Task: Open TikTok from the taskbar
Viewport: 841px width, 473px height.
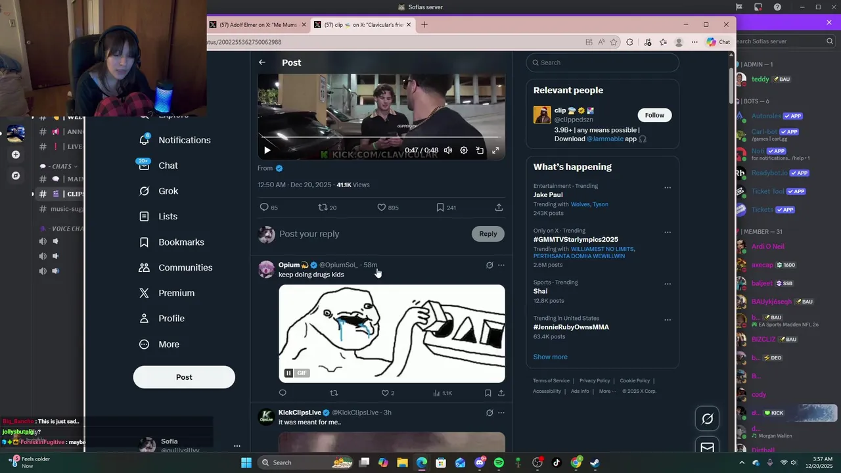Action: click(557, 462)
